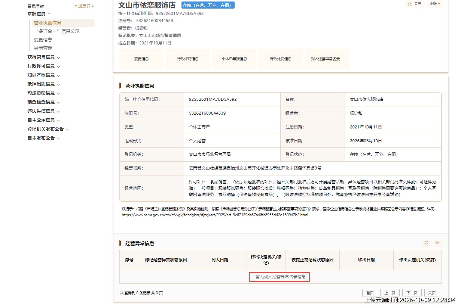Open the 行政许可信息 card below the company header
458x305 pixels.
(x=188, y=59)
